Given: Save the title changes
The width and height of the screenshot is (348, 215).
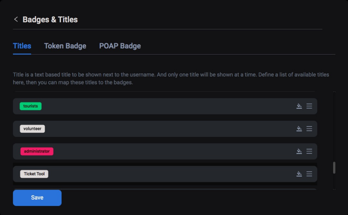Looking at the screenshot, I should pos(37,198).
